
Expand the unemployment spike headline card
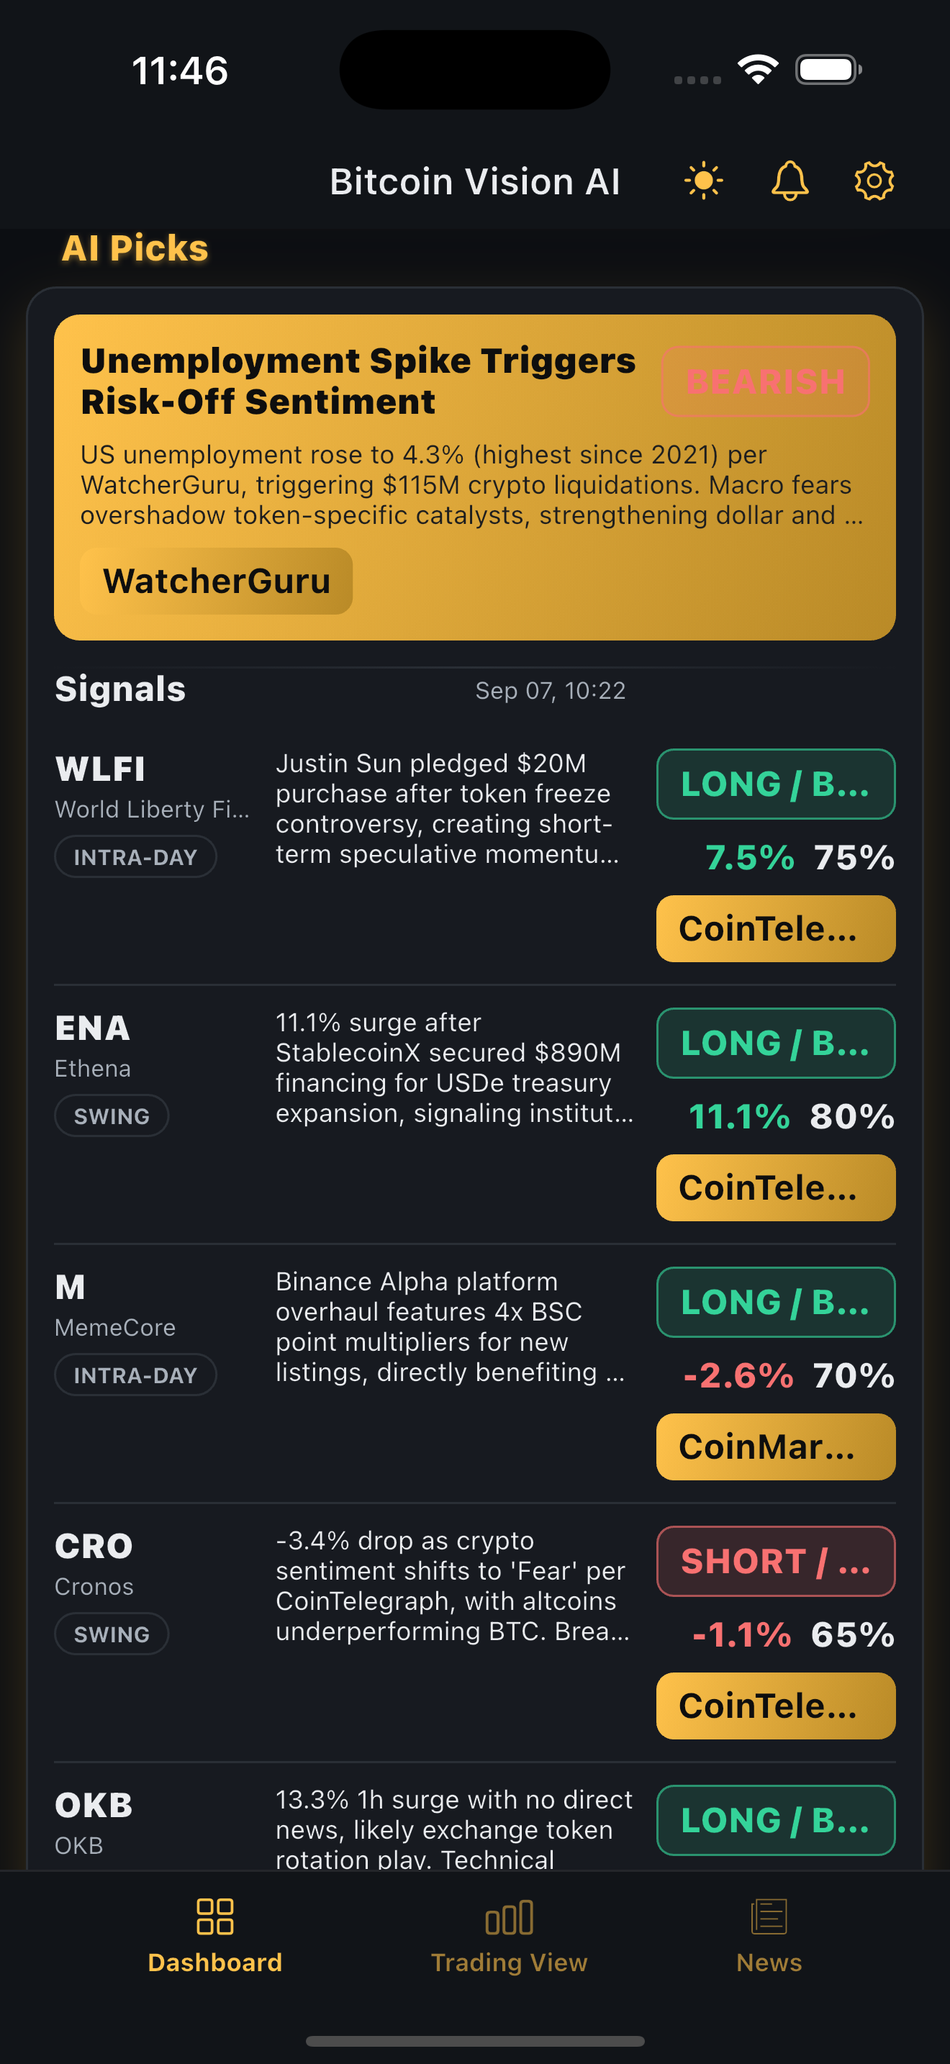pyautogui.click(x=357, y=381)
